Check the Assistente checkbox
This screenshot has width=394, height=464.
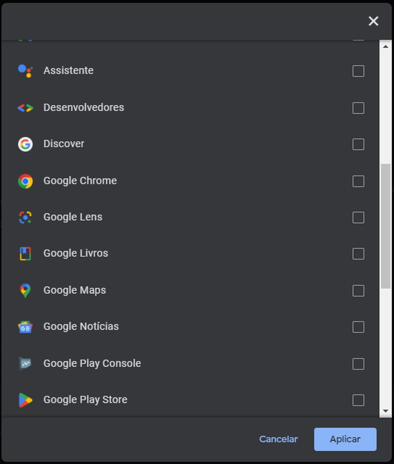[x=358, y=71]
